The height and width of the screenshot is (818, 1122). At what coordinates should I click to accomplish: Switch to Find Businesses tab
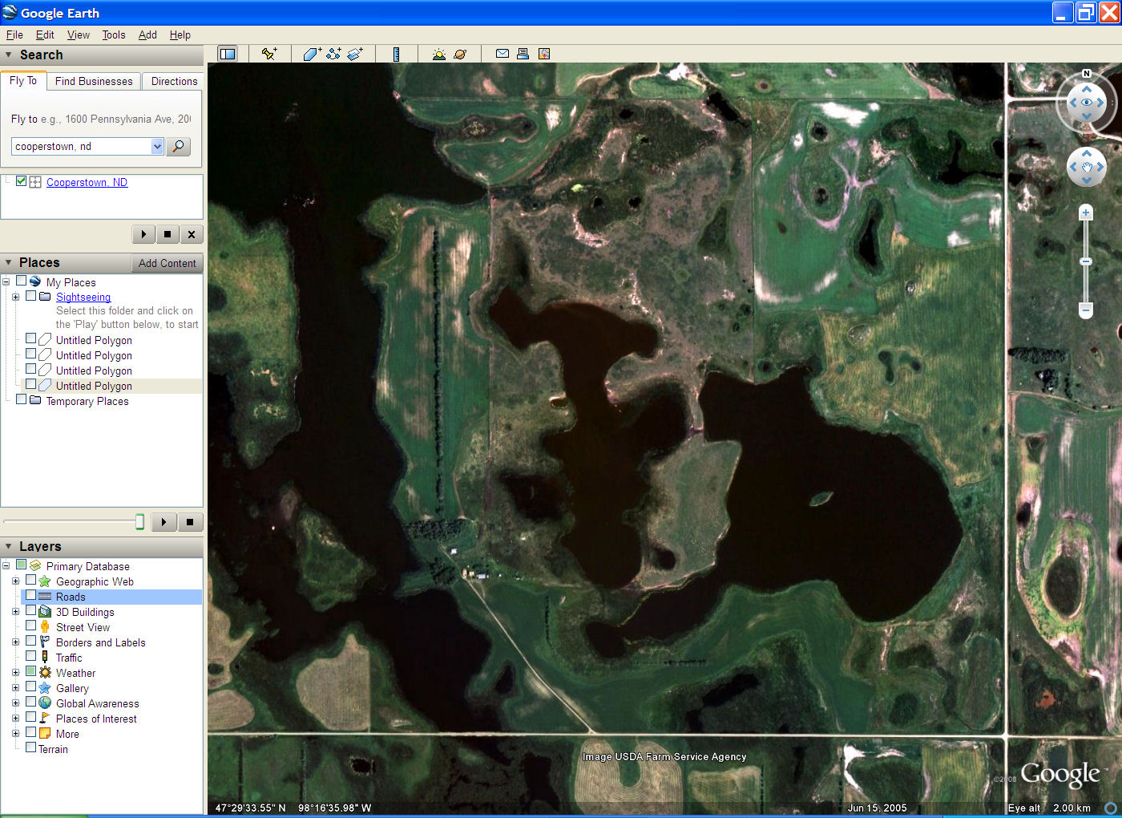tap(94, 81)
